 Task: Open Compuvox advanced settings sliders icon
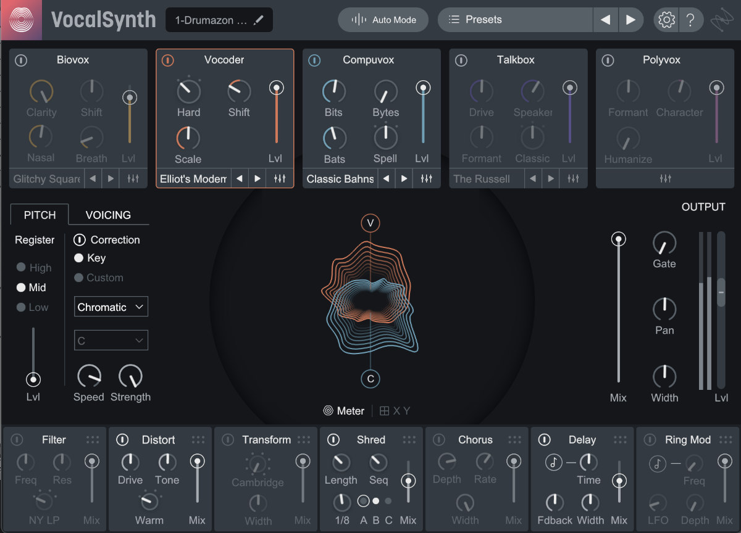(x=427, y=179)
